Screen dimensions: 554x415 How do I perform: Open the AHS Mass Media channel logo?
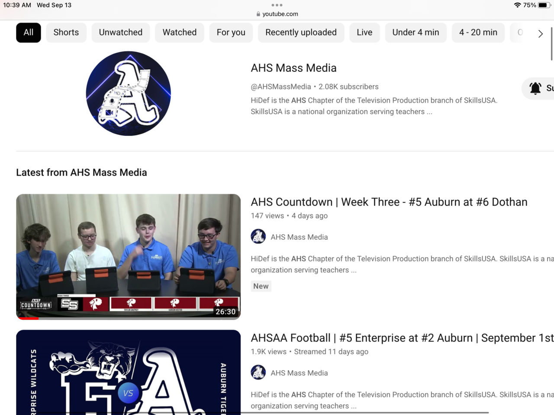point(129,93)
